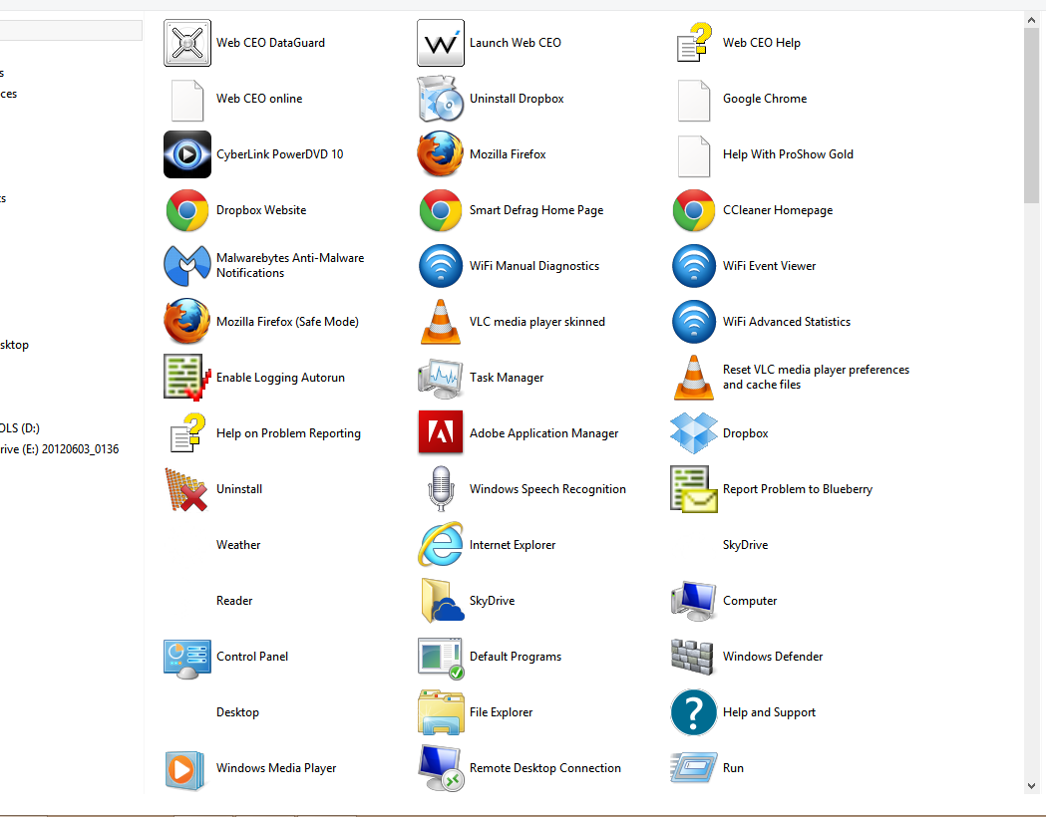Click the File Explorer icon
Viewport: 1046px width, 817px height.
[441, 712]
